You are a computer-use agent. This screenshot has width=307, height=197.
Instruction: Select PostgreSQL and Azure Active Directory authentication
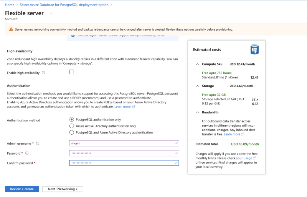pos(72,132)
